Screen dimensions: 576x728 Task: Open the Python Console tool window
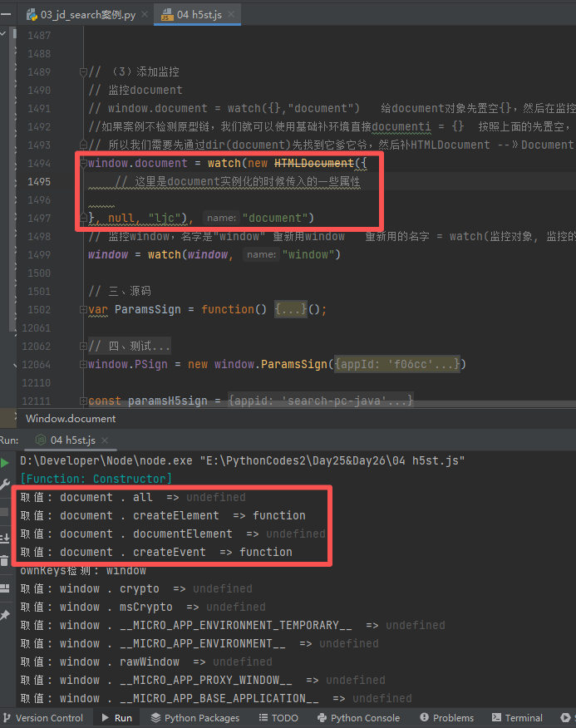(358, 718)
